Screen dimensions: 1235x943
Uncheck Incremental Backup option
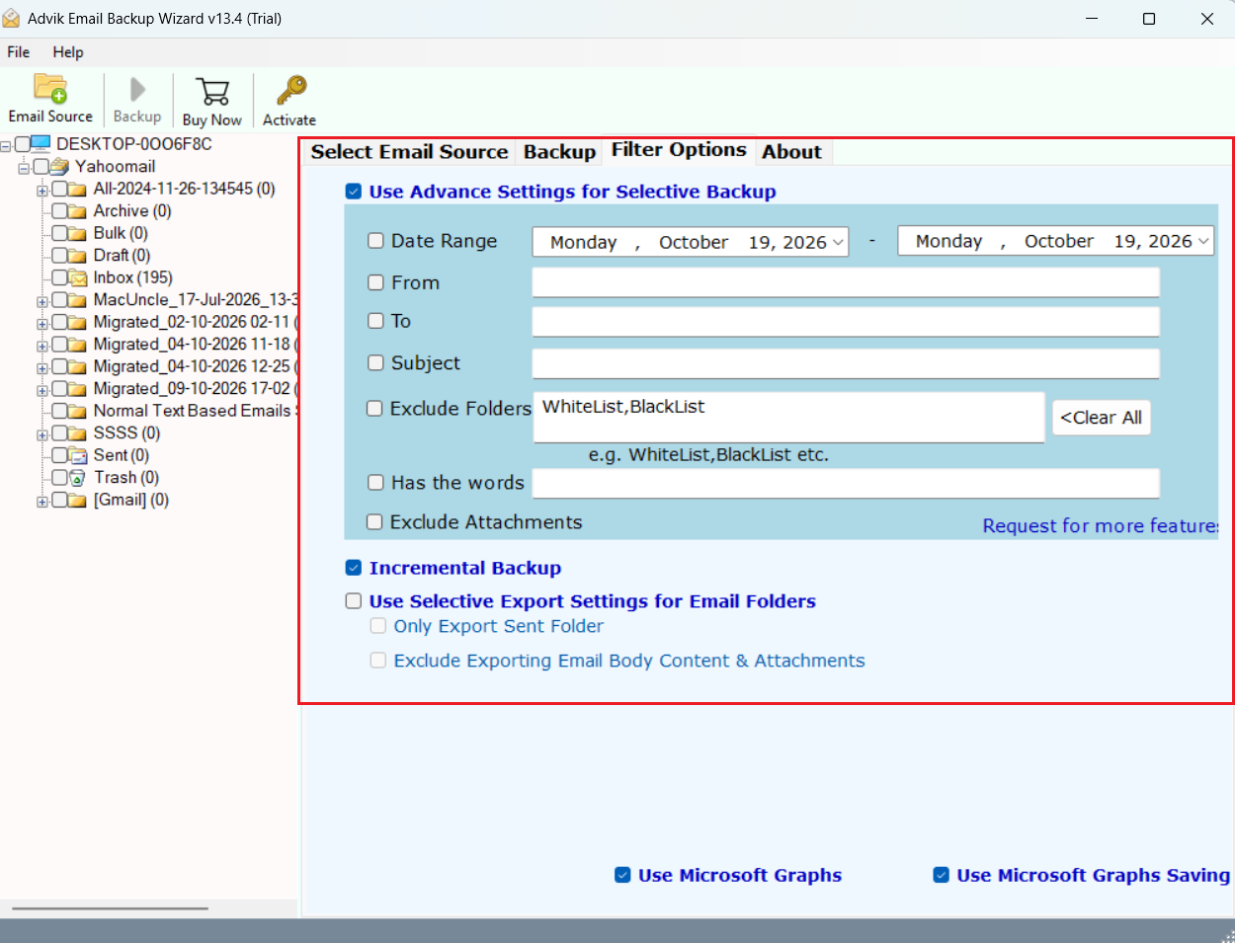pos(354,568)
